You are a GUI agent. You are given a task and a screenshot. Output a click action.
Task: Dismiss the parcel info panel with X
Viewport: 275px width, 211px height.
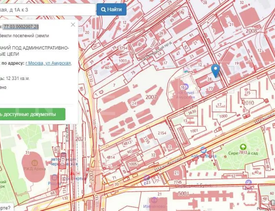[x=73, y=25]
